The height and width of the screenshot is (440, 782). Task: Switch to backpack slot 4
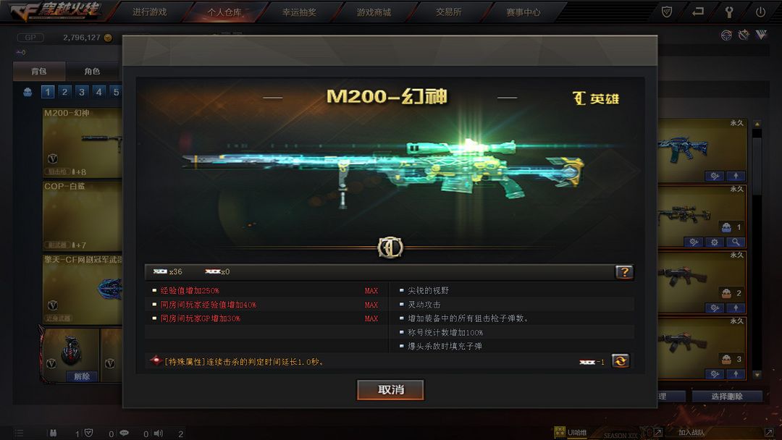[98, 92]
